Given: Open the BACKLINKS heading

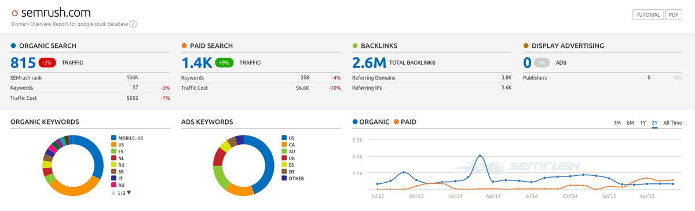Looking at the screenshot, I should [x=379, y=46].
